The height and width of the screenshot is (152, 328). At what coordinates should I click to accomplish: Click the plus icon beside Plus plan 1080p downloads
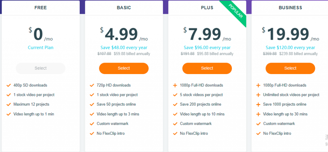(175, 85)
